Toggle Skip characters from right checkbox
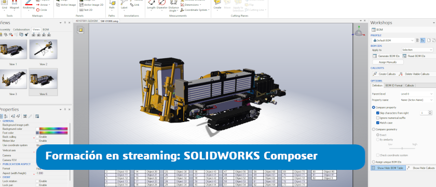Viewport: 436px width, 187px height. 378,113
